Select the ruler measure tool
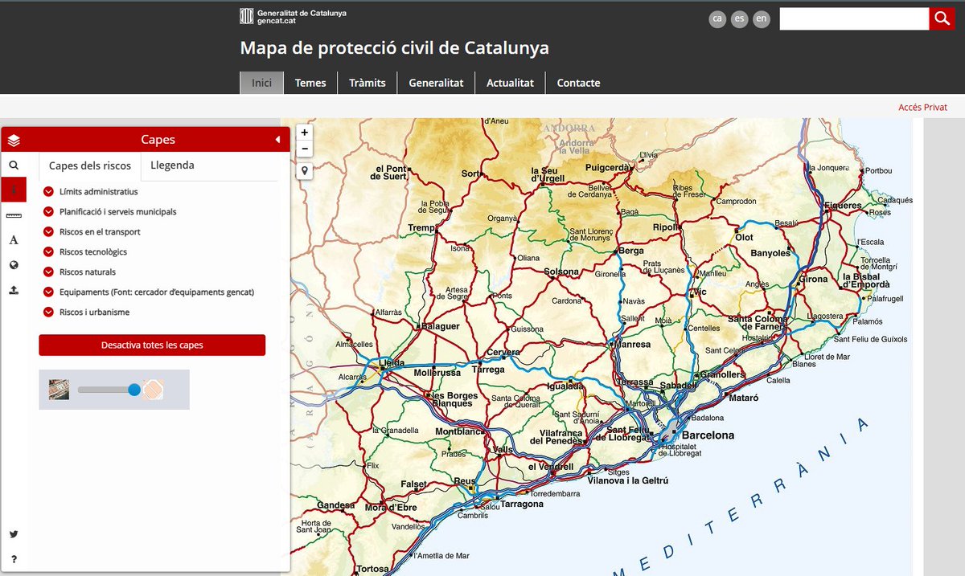This screenshot has width=965, height=576. 14,215
